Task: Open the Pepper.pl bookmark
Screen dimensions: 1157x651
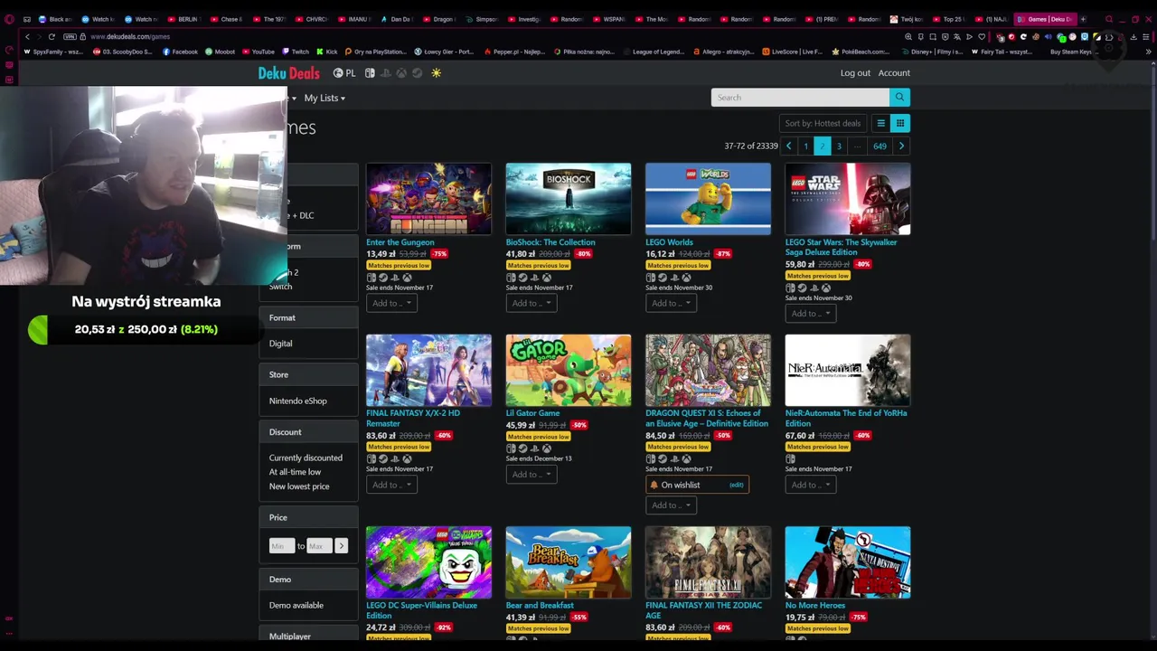Action: [x=514, y=52]
